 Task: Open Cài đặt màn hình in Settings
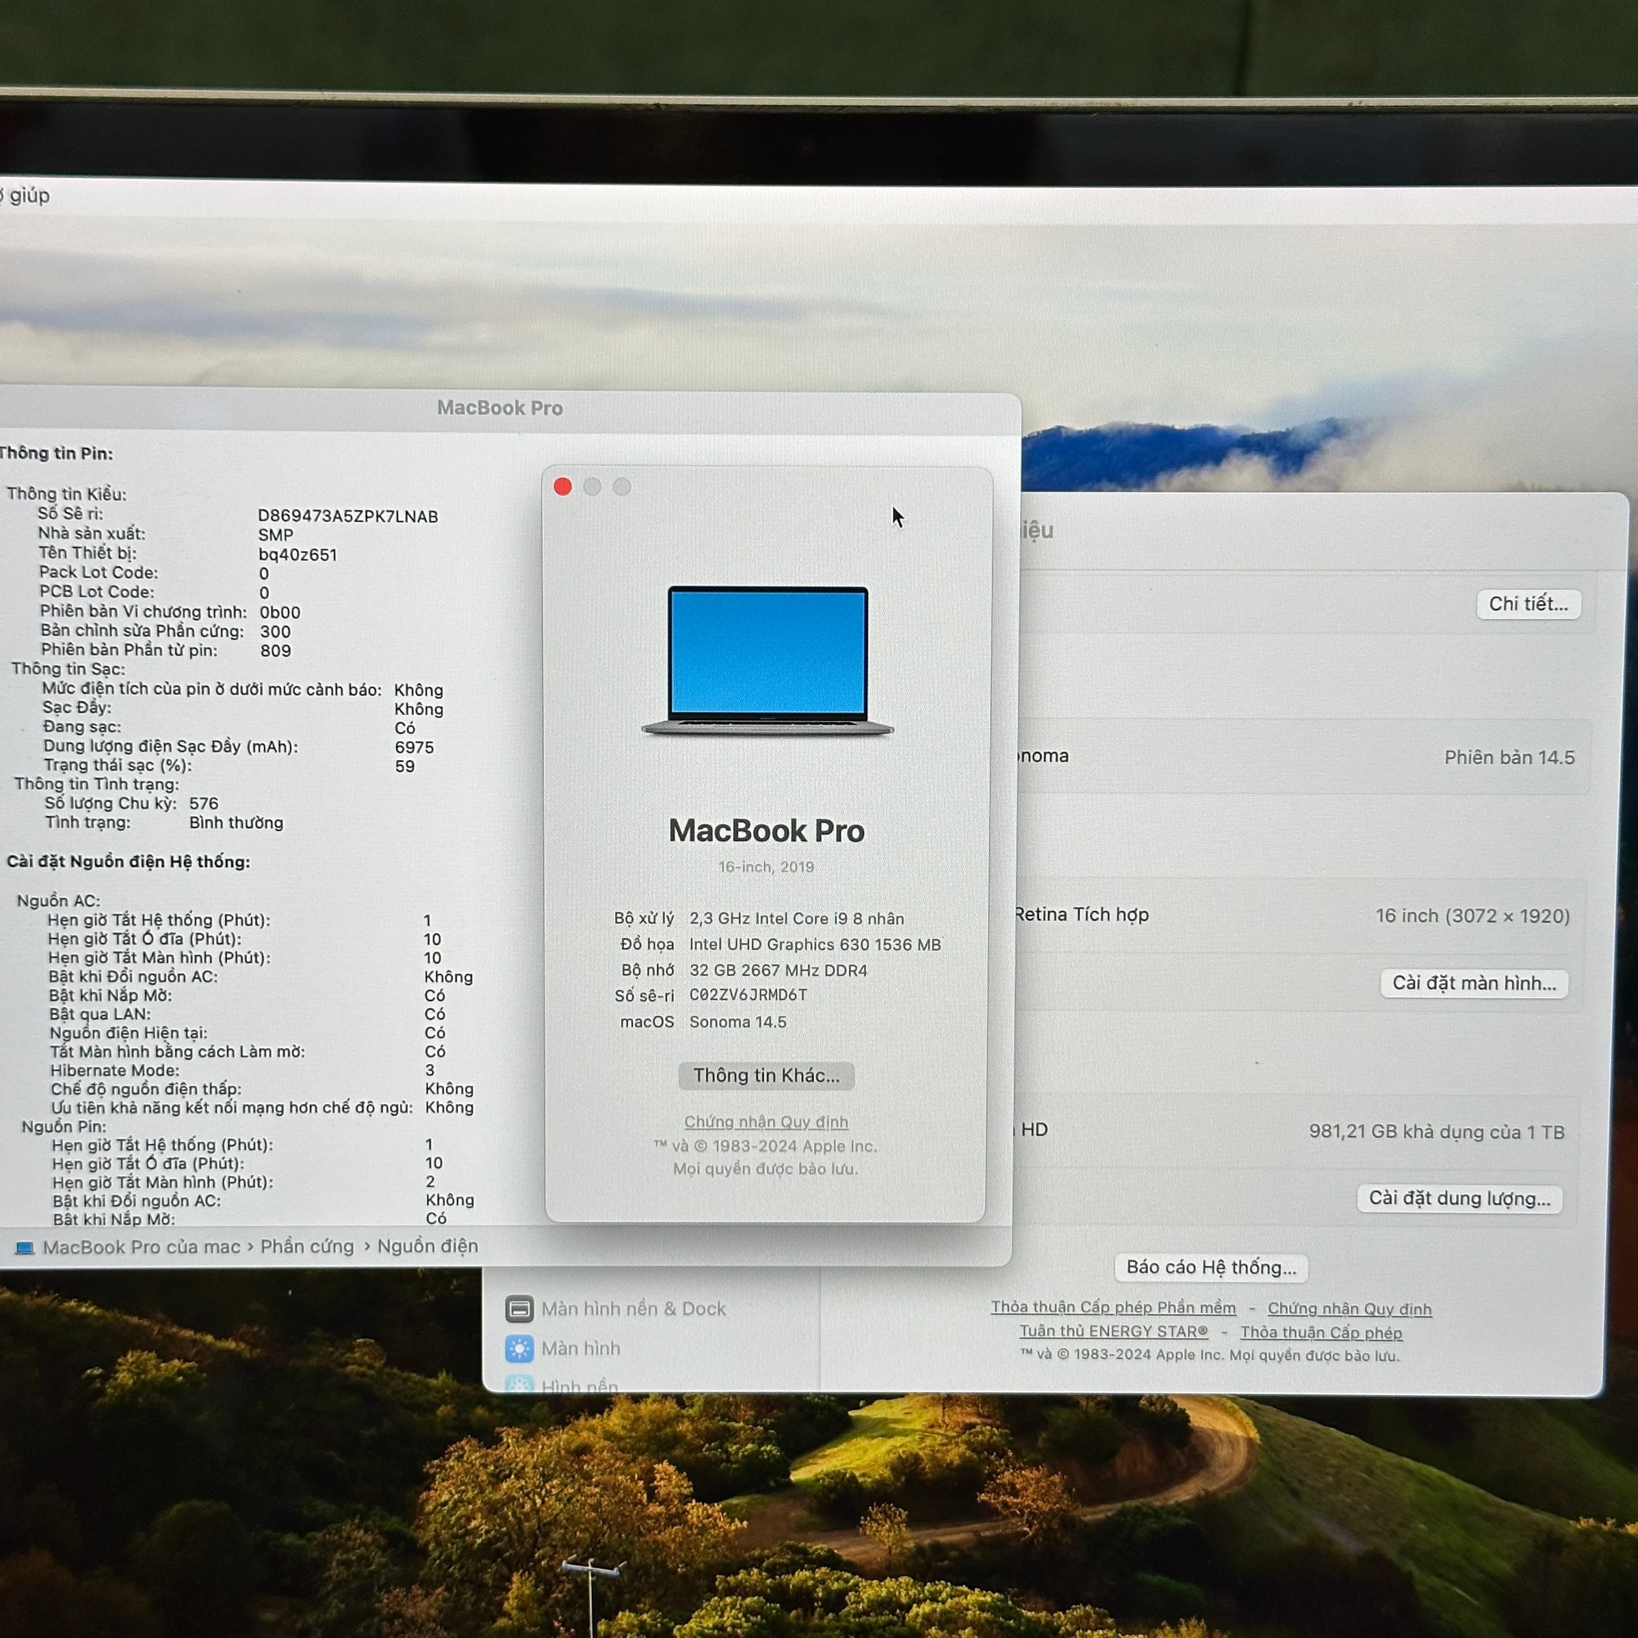pos(1474,984)
